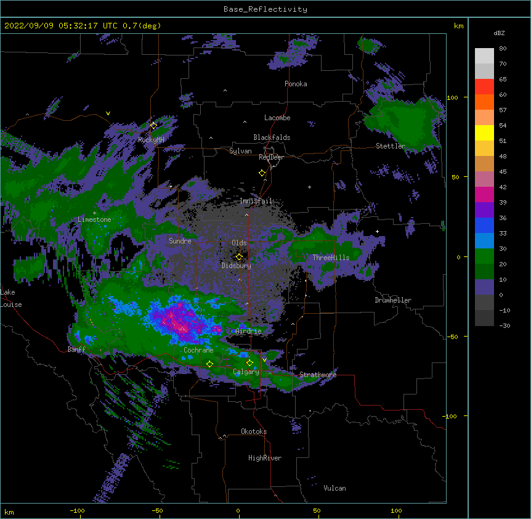531x519 pixels.
Task: Click the Banff label
Action: click(x=76, y=349)
